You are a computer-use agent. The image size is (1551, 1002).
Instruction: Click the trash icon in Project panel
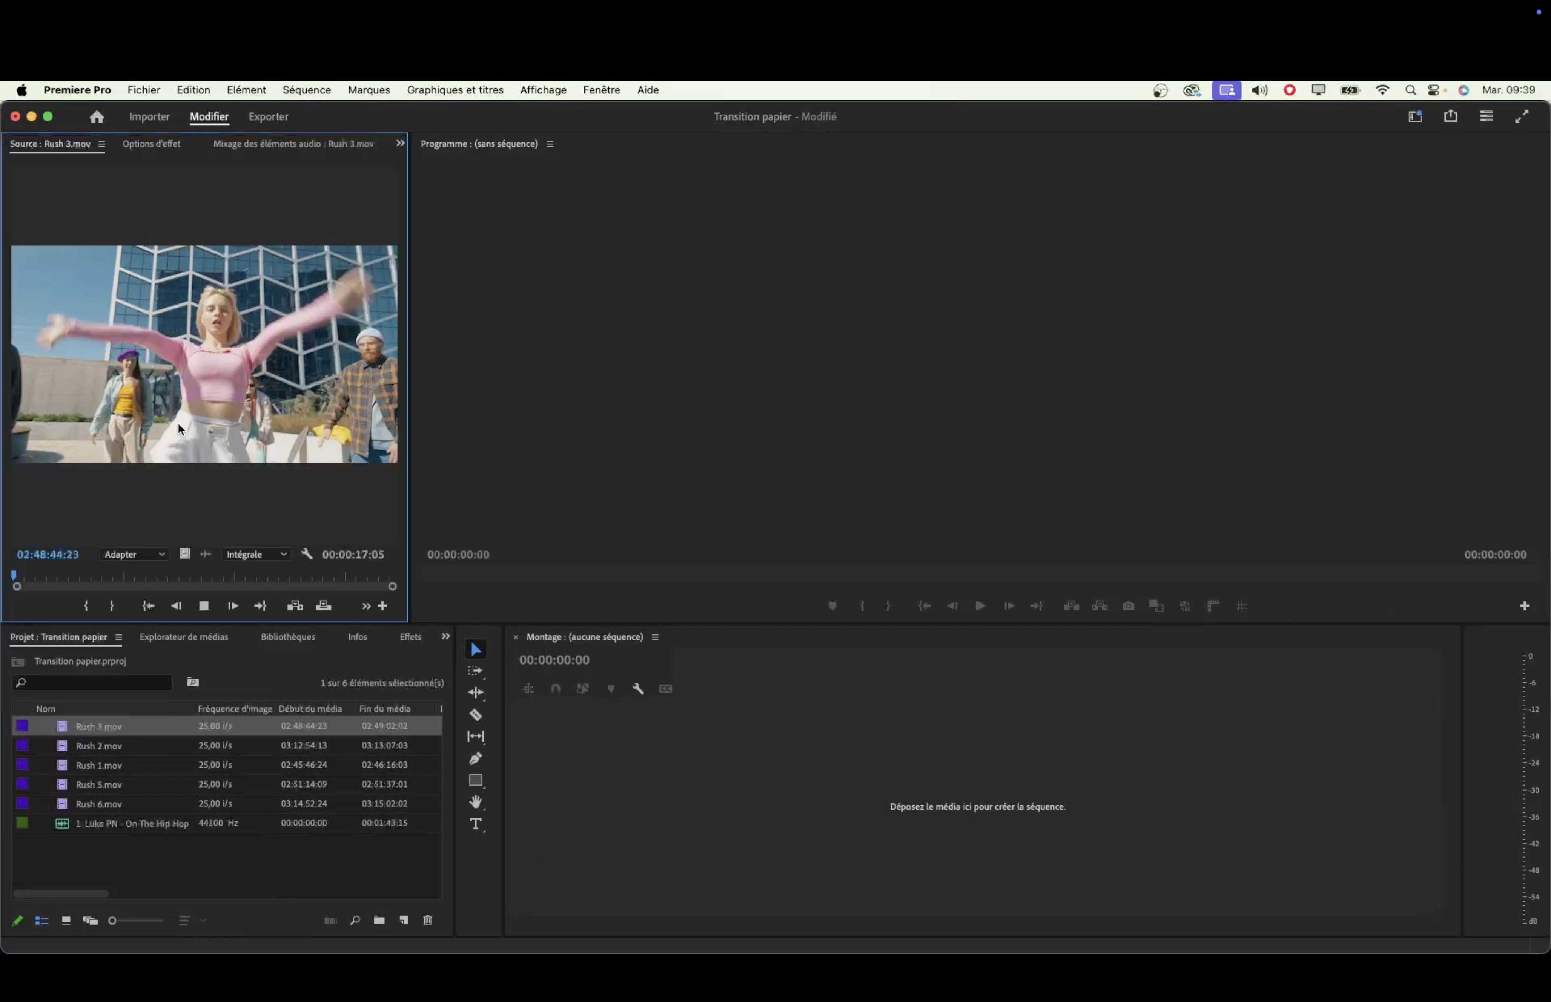pyautogui.click(x=428, y=920)
